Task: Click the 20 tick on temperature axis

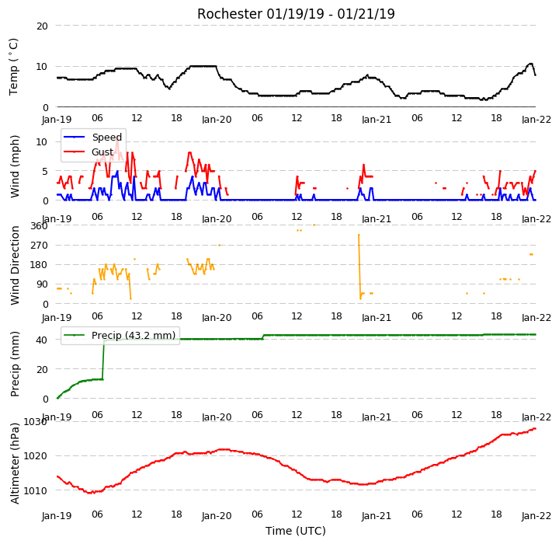Action: tap(42, 26)
